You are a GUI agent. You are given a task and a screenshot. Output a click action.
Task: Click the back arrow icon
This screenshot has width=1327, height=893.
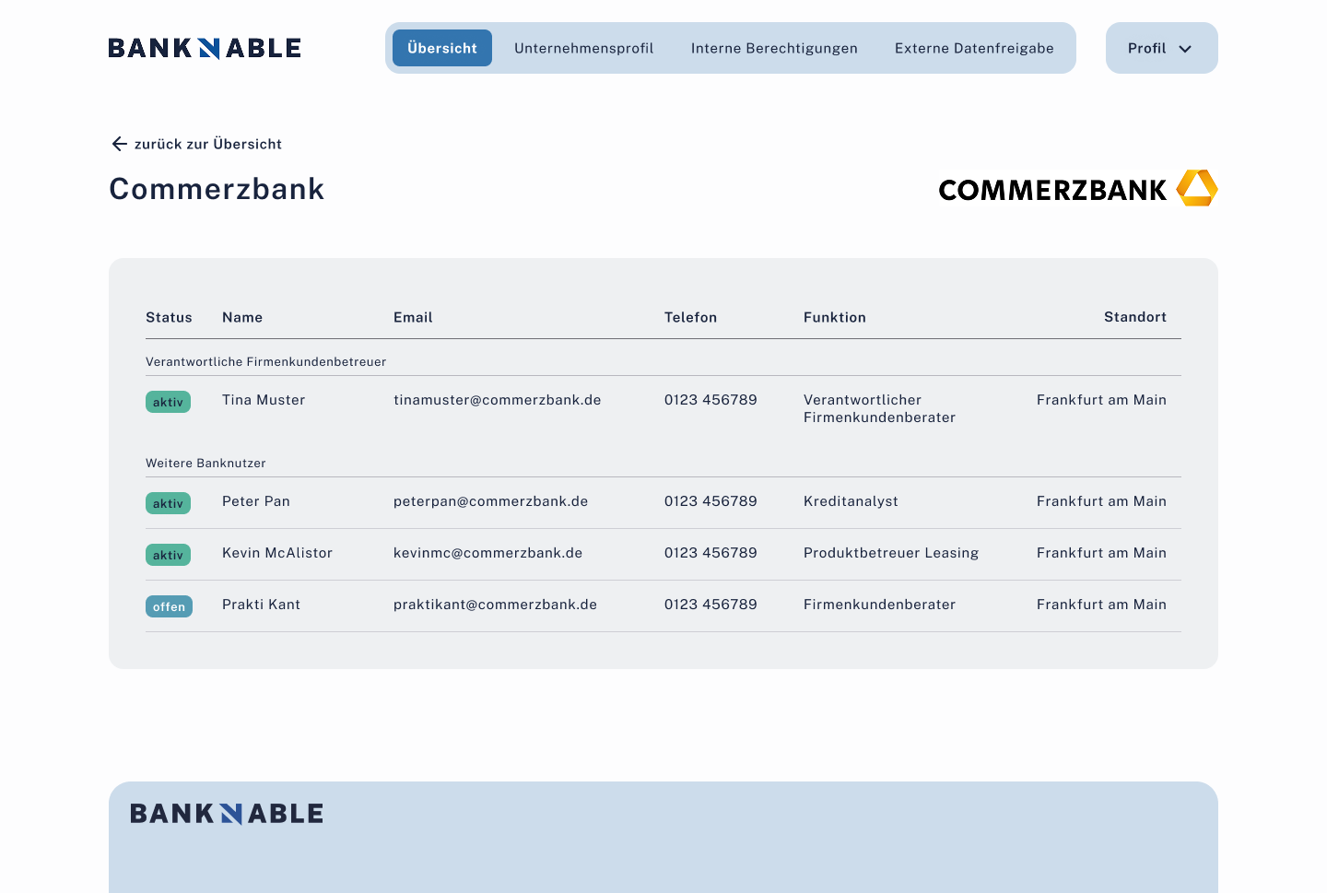[119, 144]
